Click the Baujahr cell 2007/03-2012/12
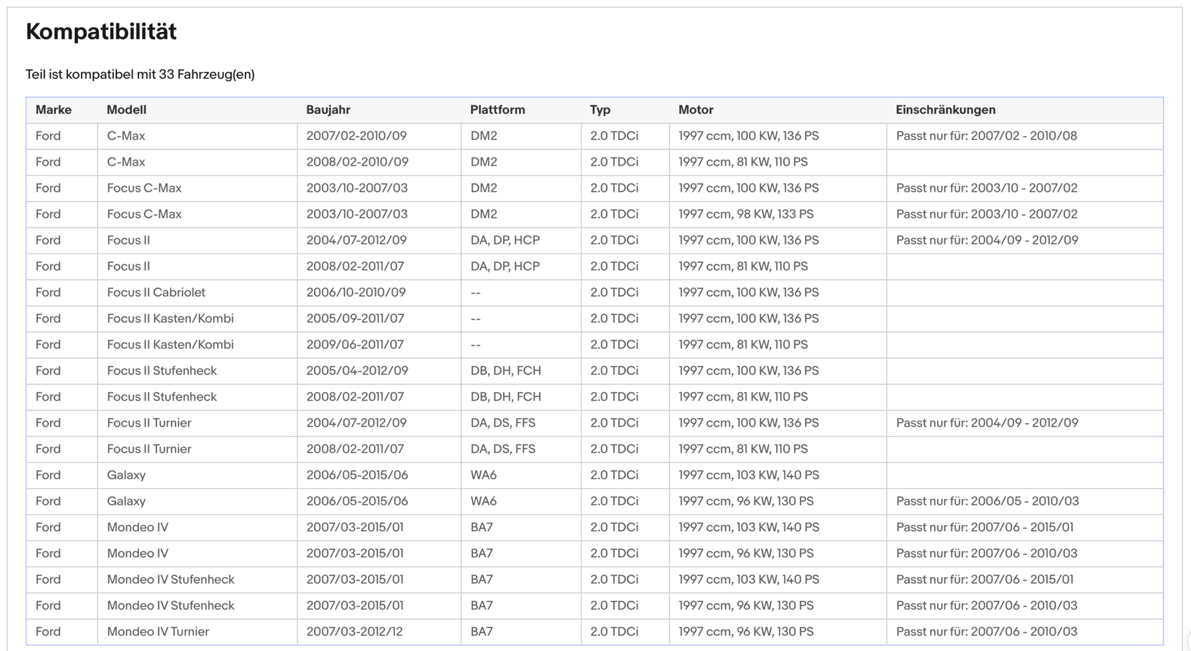1191x651 pixels. point(354,631)
